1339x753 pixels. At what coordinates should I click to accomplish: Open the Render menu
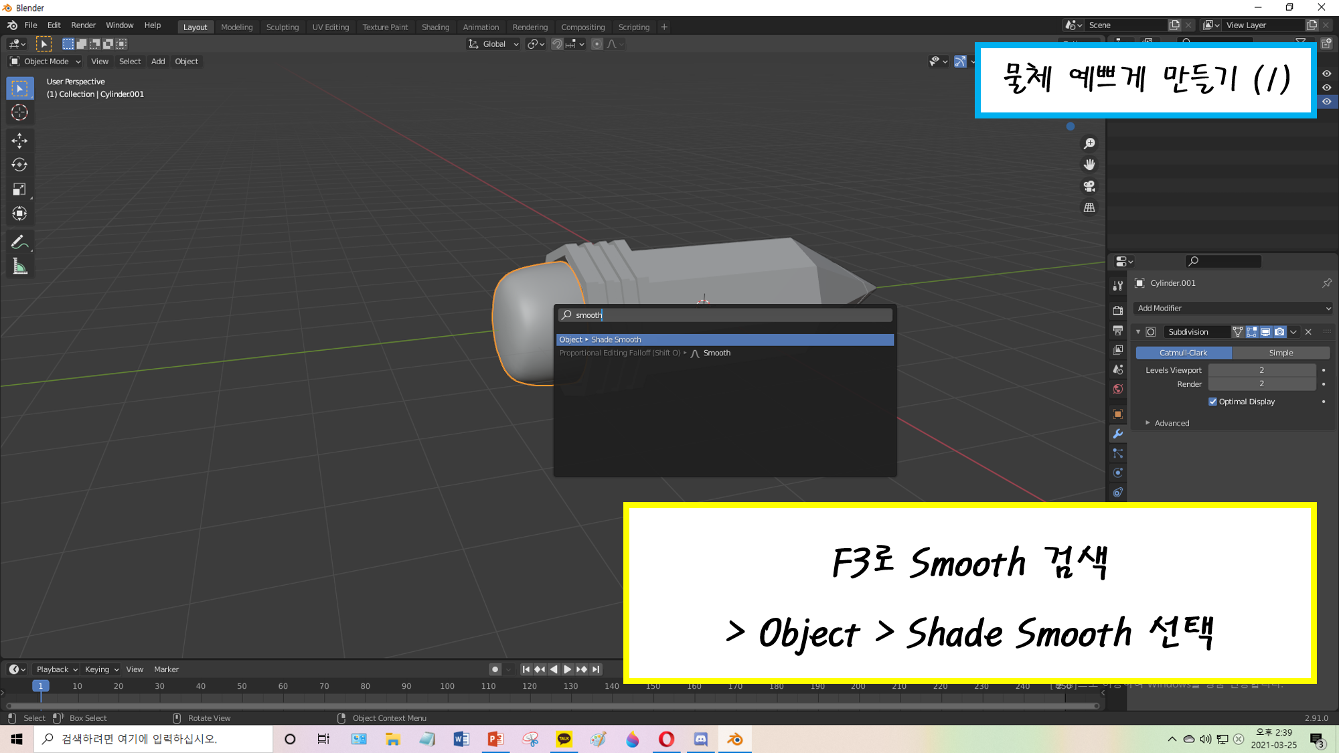pos(83,25)
